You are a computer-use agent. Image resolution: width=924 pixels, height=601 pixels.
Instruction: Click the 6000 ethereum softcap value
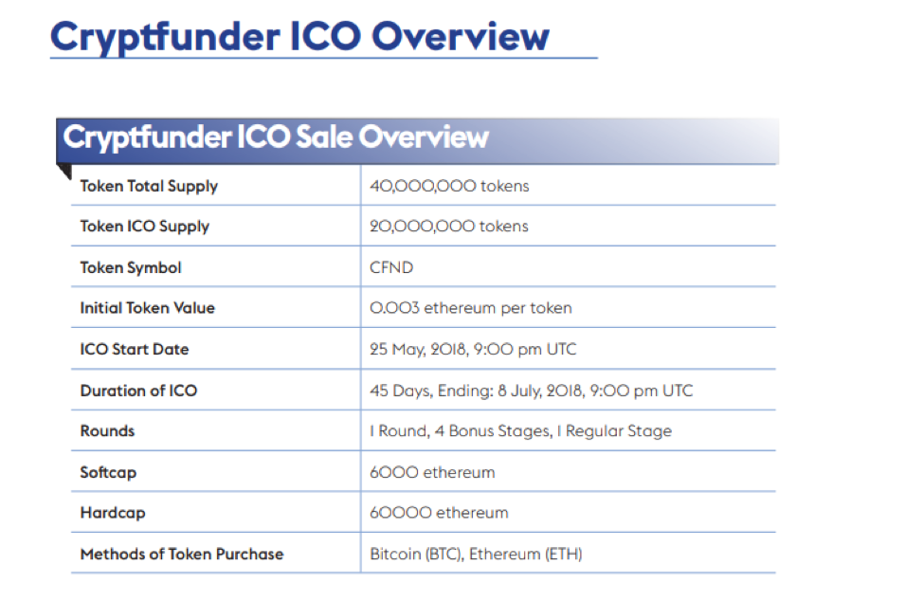432,472
